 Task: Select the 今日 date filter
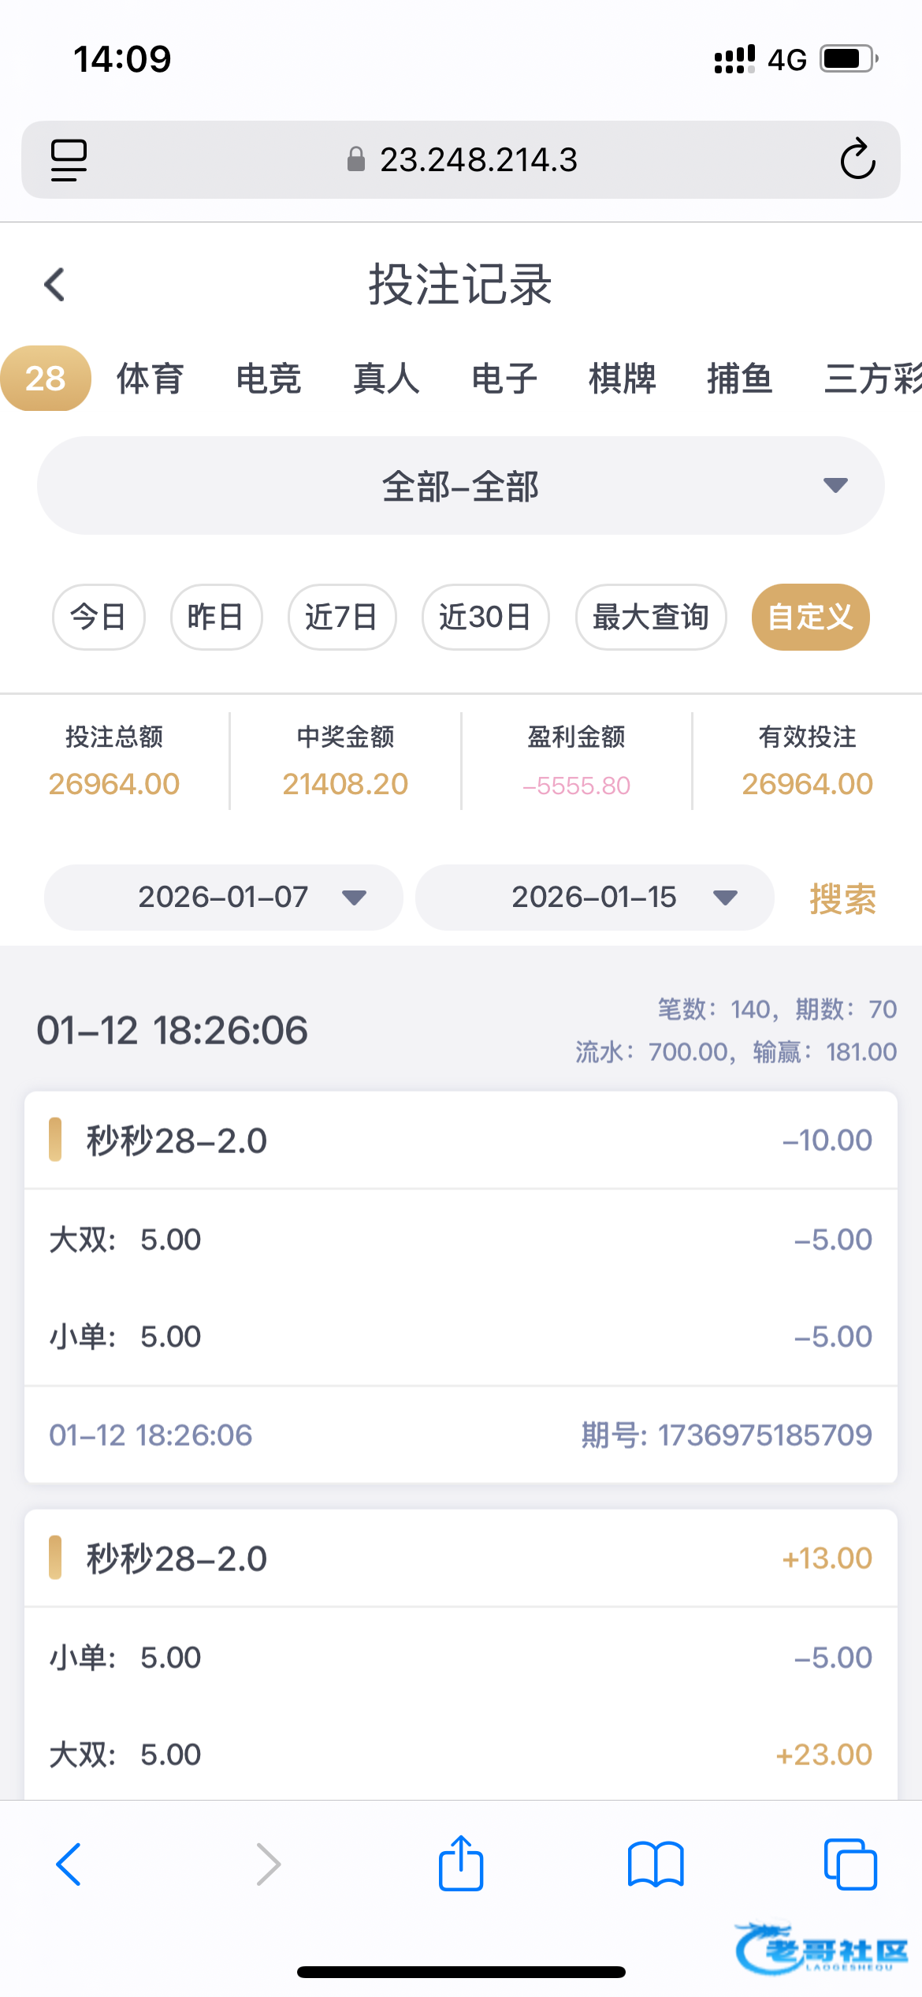[99, 617]
